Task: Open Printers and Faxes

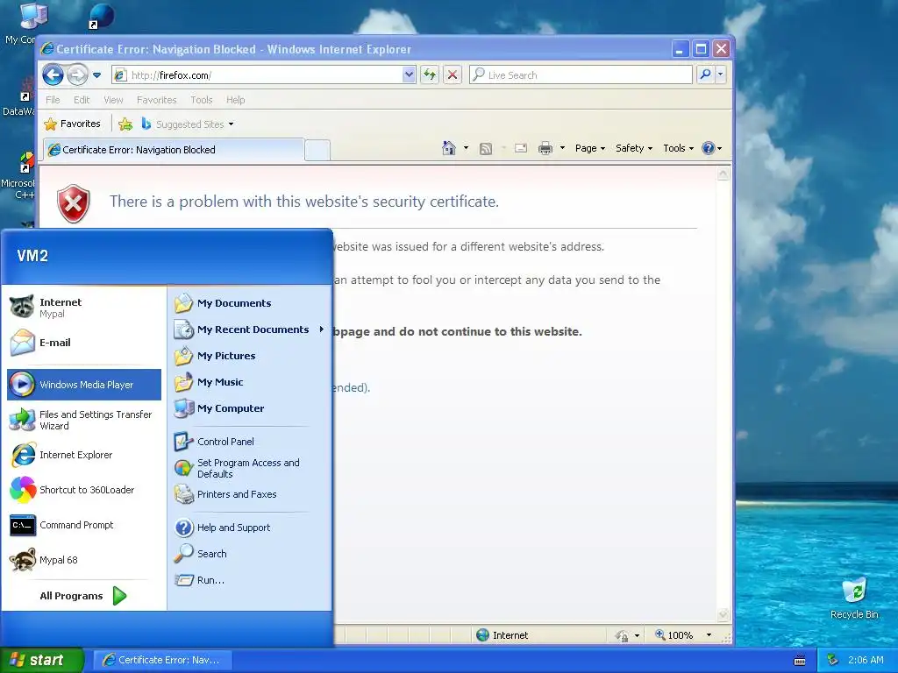Action: (250, 494)
